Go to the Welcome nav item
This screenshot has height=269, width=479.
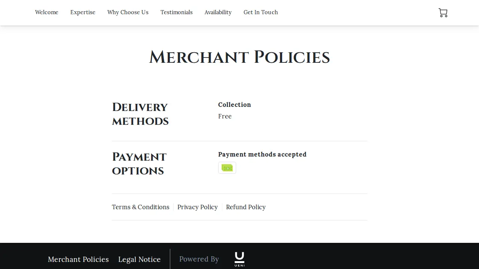tap(47, 12)
